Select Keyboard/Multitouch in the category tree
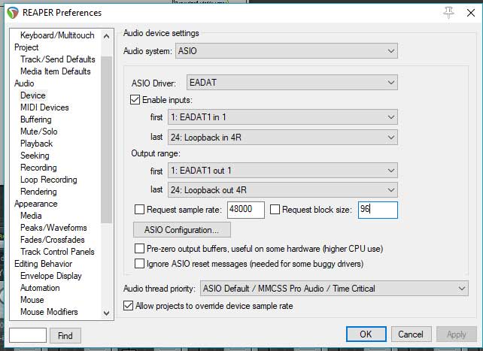Viewport: 483px width, 351px height. [57, 35]
